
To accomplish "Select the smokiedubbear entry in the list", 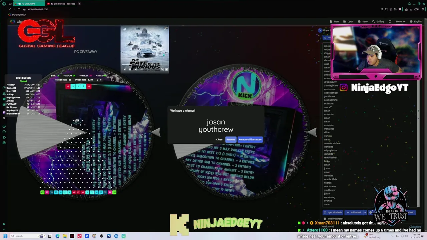I will click(332, 143).
